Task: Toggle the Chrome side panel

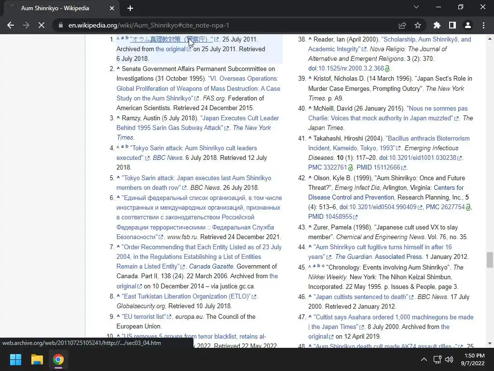Action: click(x=453, y=25)
